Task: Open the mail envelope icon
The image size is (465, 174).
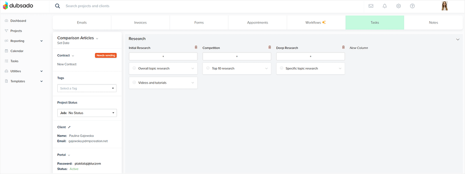Action: (x=371, y=6)
